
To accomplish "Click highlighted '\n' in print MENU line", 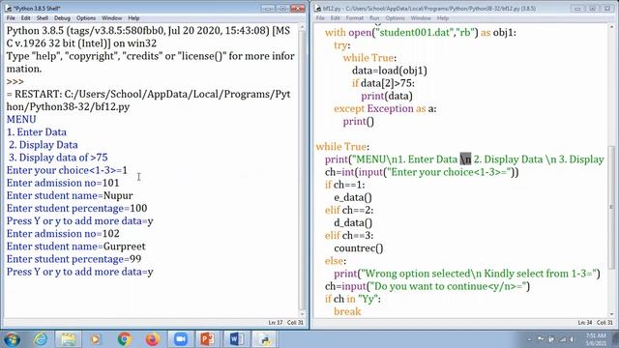I will pyautogui.click(x=466, y=159).
